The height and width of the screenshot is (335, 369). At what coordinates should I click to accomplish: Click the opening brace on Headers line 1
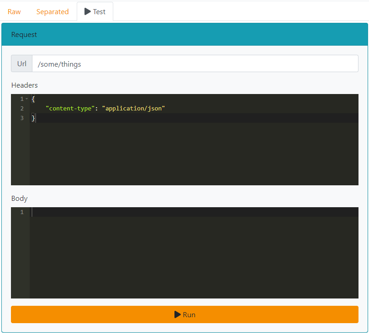[33, 99]
